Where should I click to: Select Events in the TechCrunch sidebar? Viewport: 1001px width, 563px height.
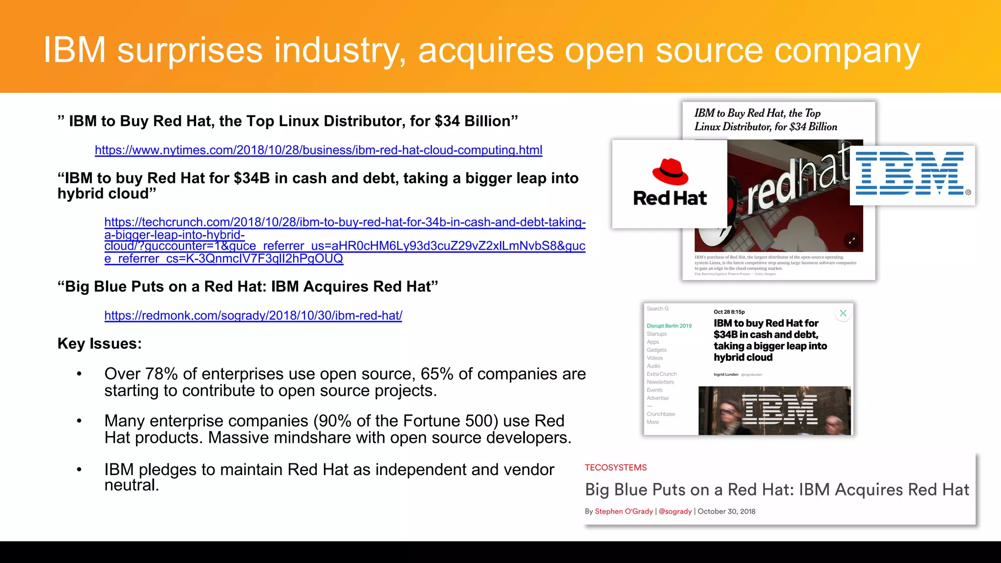pos(654,390)
